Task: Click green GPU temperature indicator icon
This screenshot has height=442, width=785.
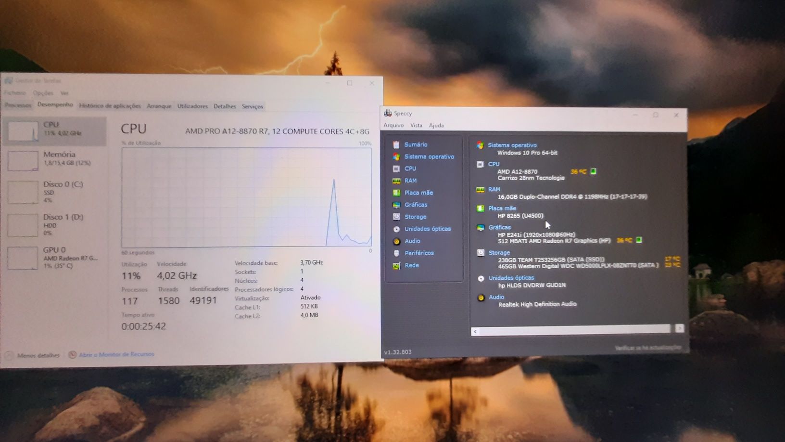Action: click(639, 240)
